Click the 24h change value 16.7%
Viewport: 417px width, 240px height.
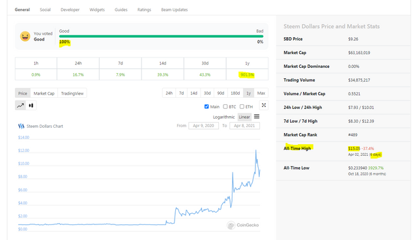78,75
